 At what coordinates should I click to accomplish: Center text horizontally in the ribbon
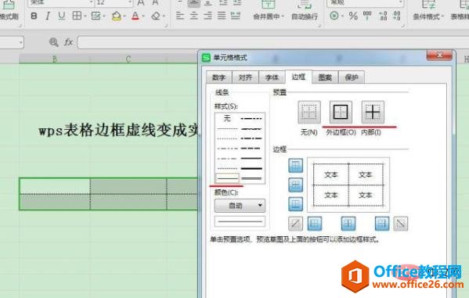tap(194, 15)
